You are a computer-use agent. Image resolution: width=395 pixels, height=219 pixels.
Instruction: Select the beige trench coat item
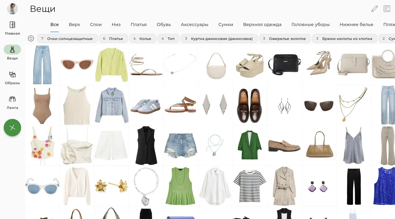tap(284, 186)
